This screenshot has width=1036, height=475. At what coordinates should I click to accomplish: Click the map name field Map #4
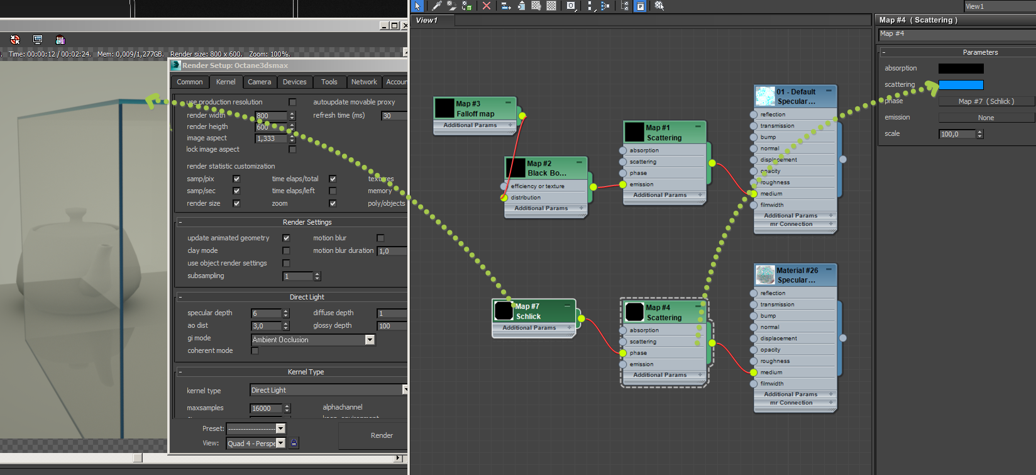pyautogui.click(x=957, y=34)
